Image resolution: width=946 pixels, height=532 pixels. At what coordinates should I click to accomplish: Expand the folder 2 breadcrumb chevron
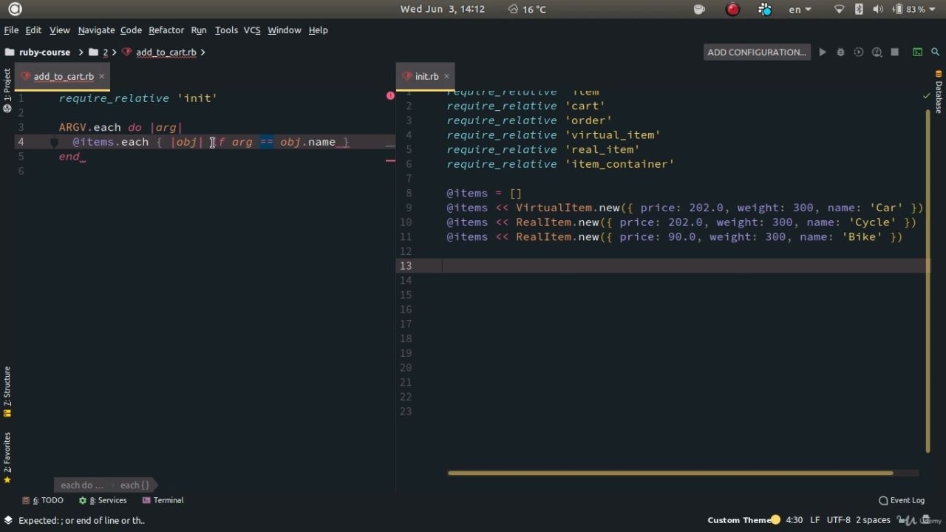click(x=115, y=52)
